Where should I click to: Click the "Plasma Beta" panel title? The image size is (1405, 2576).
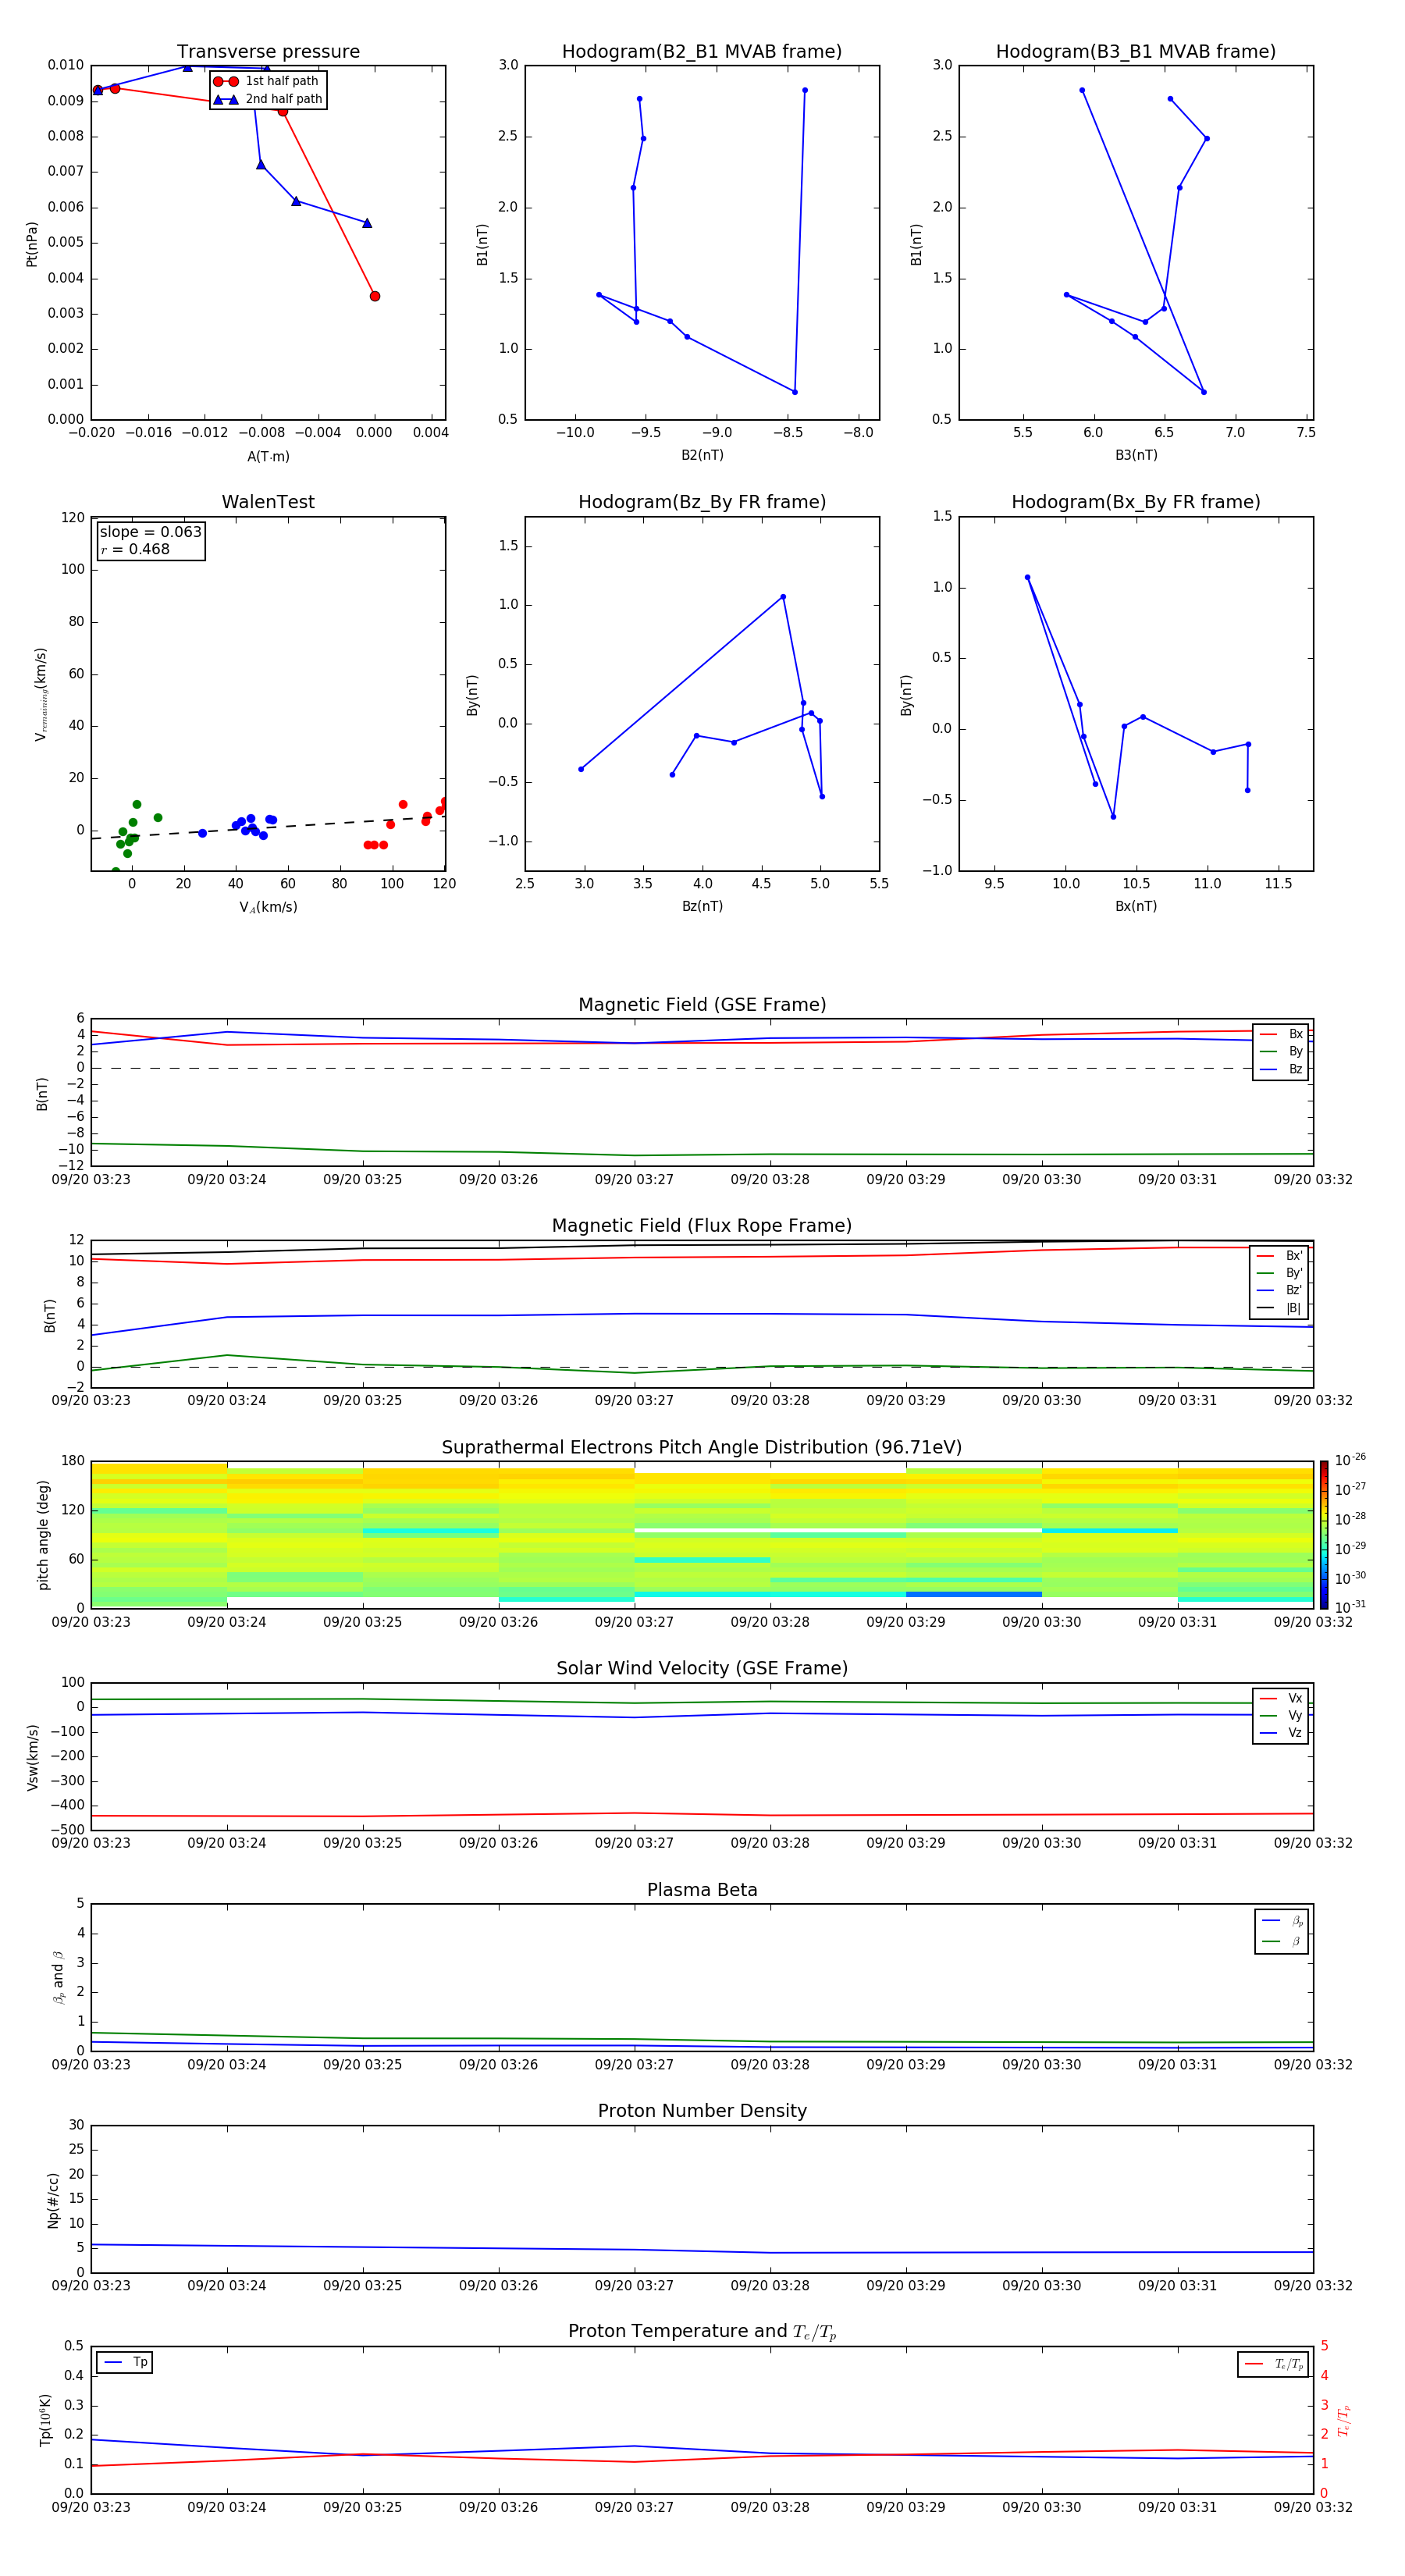click(x=702, y=1891)
